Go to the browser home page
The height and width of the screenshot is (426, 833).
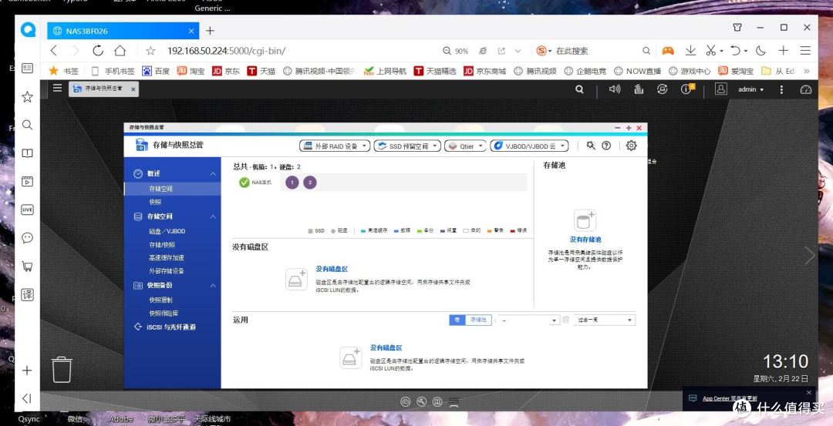click(x=120, y=51)
